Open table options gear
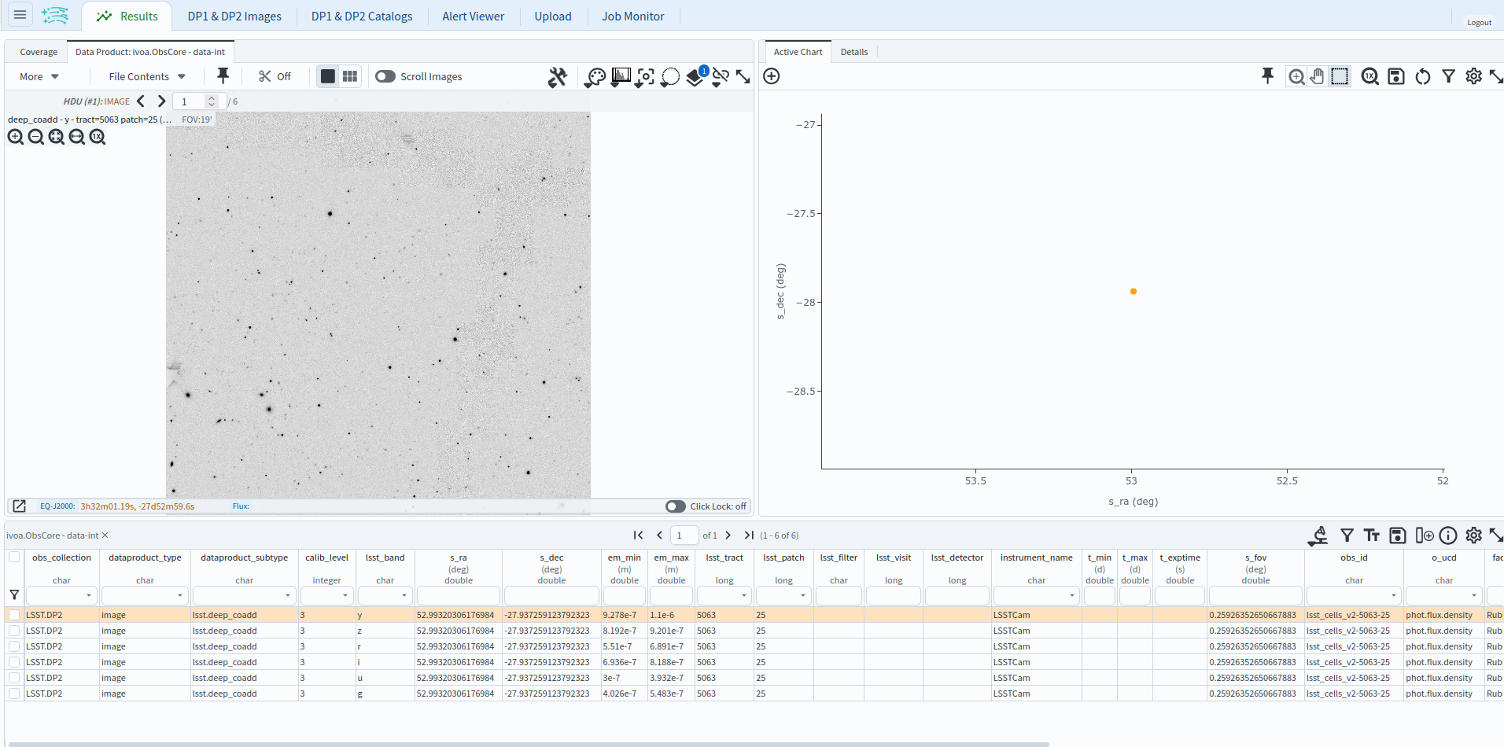This screenshot has height=747, width=1504. (x=1474, y=535)
